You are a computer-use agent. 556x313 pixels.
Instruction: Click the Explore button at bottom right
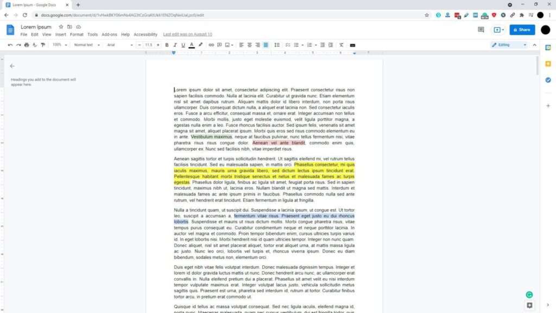[529, 305]
